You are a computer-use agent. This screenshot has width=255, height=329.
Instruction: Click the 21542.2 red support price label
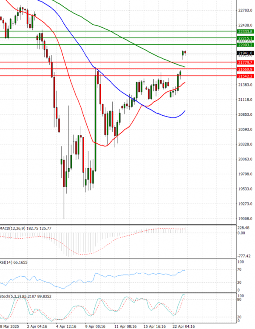tap(245, 76)
